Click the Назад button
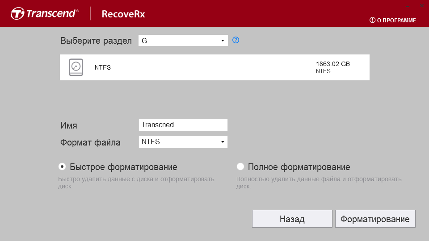429x241 pixels. pos(292,219)
